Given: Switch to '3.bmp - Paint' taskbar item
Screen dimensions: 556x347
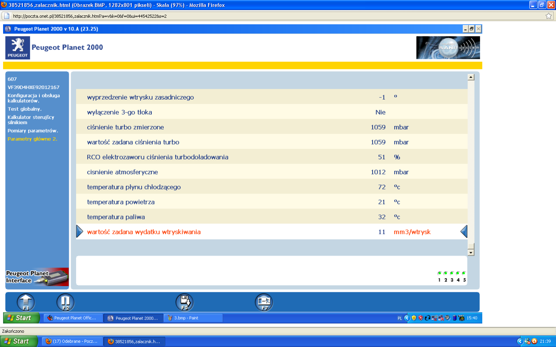Looking at the screenshot, I should (x=193, y=318).
